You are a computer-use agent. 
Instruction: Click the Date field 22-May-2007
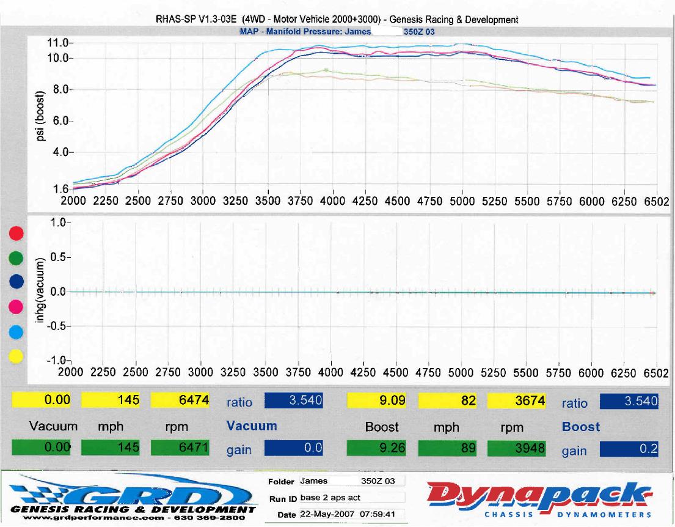coord(352,514)
